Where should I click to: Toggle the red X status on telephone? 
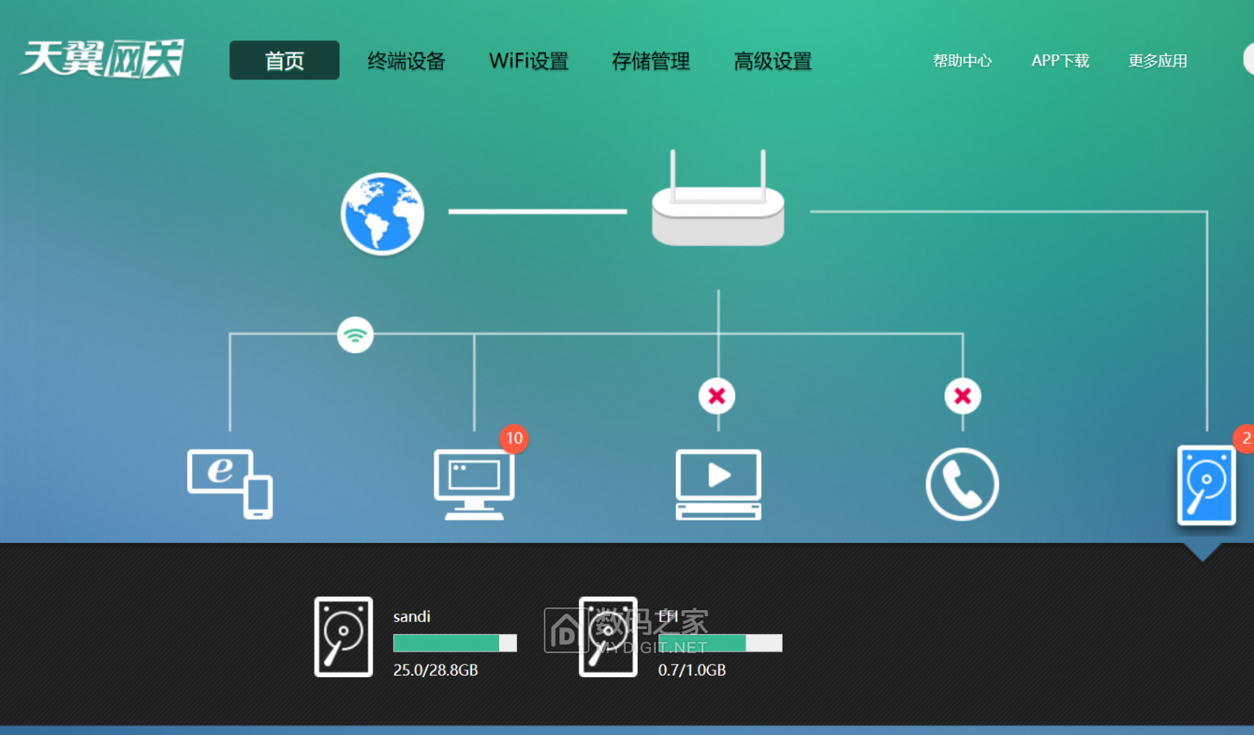(961, 396)
